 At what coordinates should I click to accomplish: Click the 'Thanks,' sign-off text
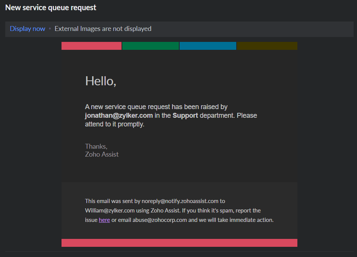[96, 146]
